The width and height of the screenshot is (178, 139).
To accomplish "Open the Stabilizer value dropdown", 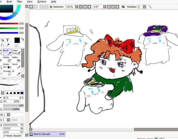I will [x=144, y=7].
